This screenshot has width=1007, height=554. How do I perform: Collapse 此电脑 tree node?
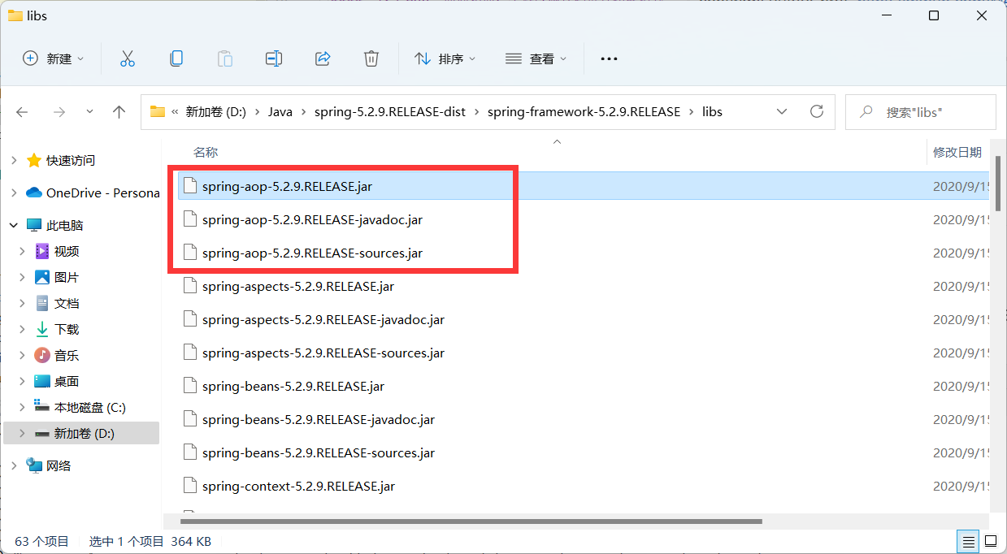[x=14, y=226]
